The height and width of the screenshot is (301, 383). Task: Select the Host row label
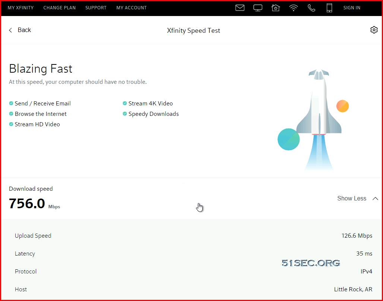click(x=21, y=289)
